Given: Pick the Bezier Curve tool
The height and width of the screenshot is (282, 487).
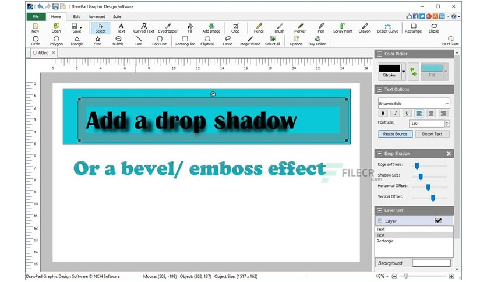Looking at the screenshot, I should click(387, 28).
